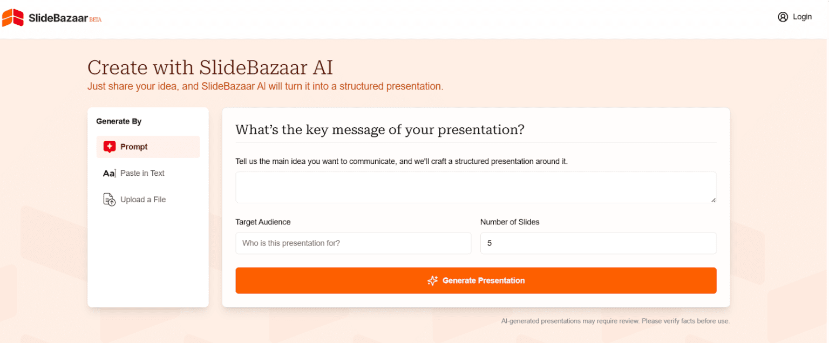Click the red square icon next to Prompt
Image resolution: width=829 pixels, height=343 pixels.
(x=110, y=146)
